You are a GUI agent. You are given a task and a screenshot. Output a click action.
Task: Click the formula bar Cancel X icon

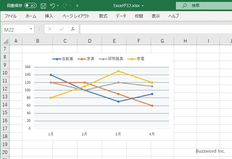pos(50,29)
